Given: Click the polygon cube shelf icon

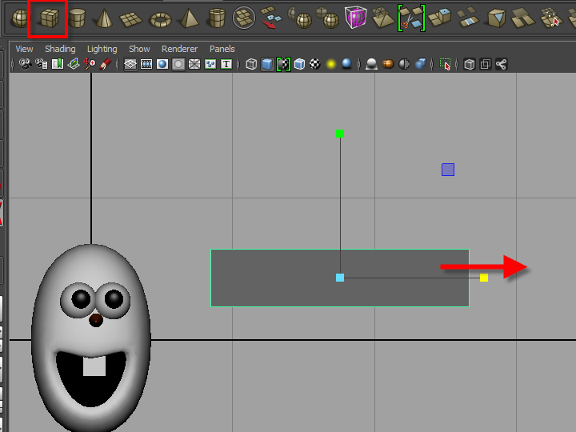Looking at the screenshot, I should [50, 18].
